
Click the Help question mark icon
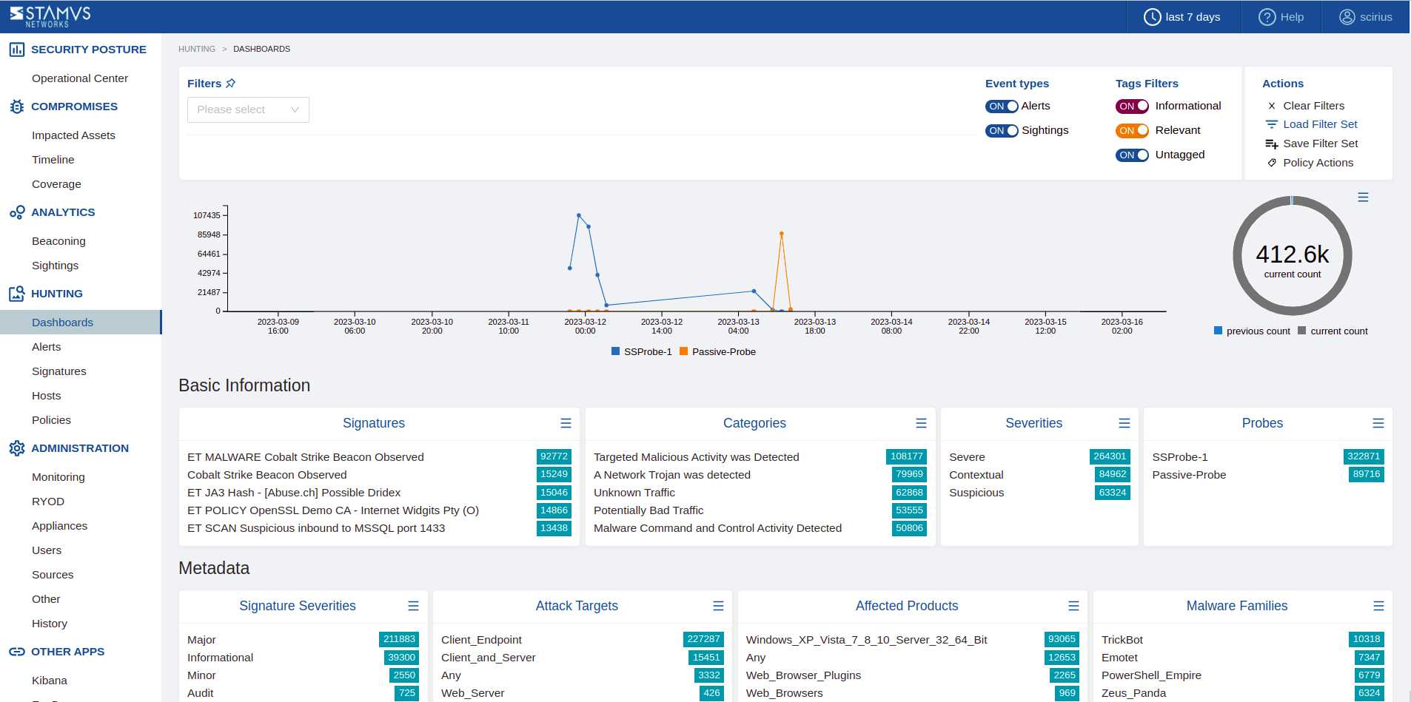1267,17
